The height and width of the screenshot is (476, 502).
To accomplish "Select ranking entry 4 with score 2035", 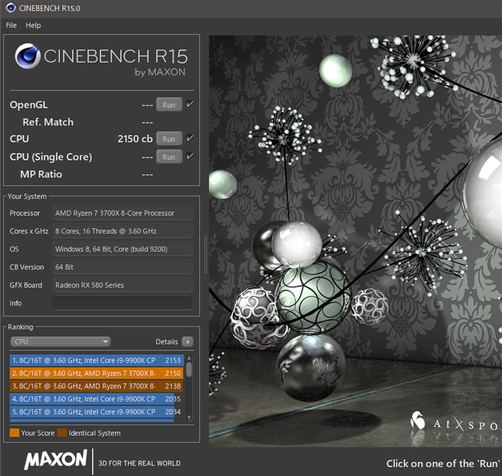I will point(97,399).
